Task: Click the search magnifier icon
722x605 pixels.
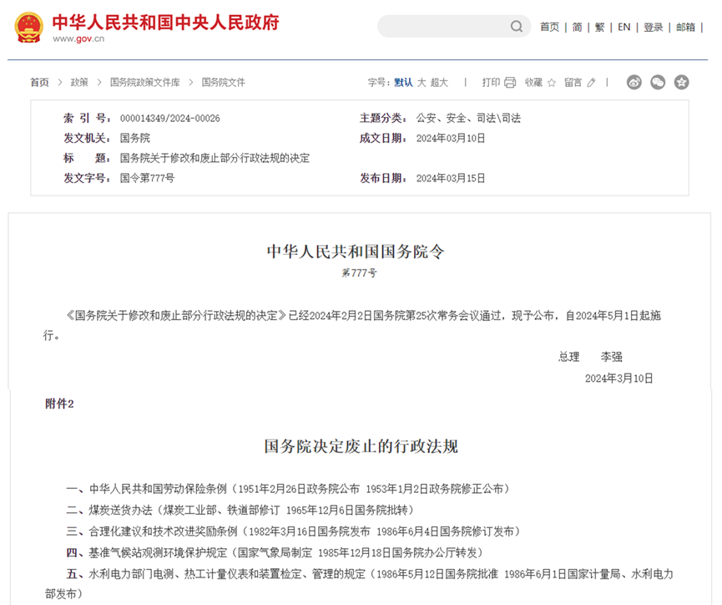Action: (517, 26)
